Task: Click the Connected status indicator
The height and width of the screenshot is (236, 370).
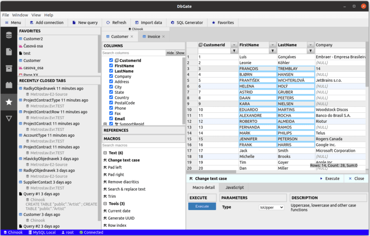Action: [92, 233]
